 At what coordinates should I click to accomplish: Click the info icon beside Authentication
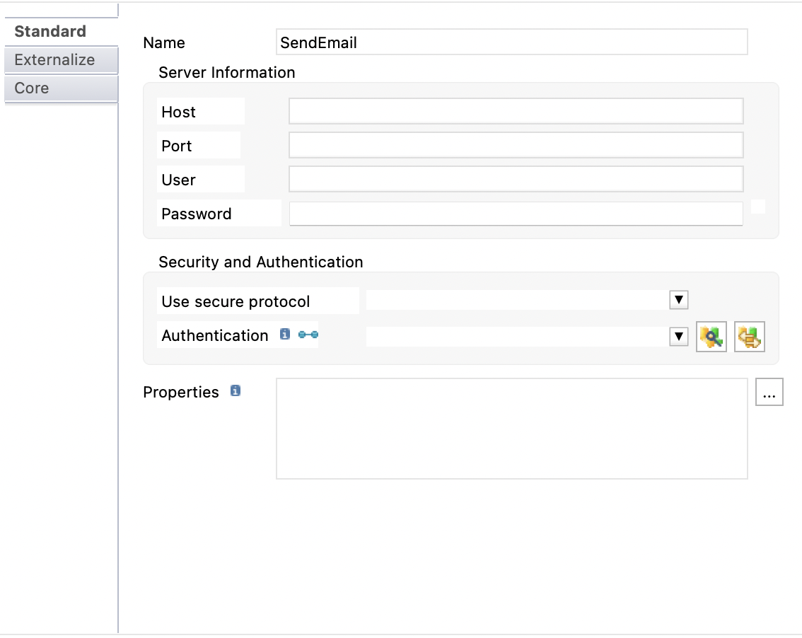tap(284, 334)
